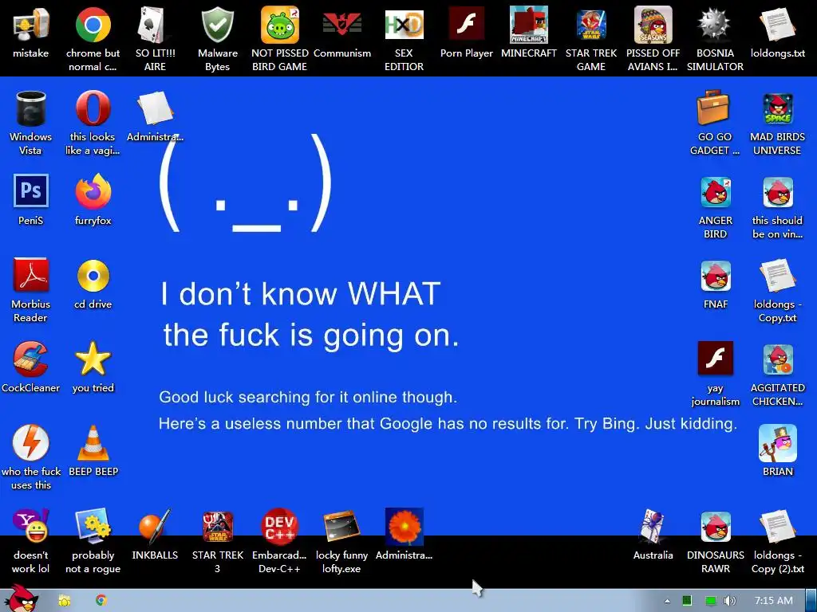This screenshot has height=612, width=817.
Task: Click the Chrome taskbar button
Action: tap(101, 600)
